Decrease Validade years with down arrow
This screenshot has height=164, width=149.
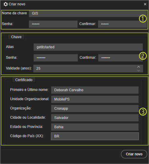pyautogui.click(x=139, y=71)
